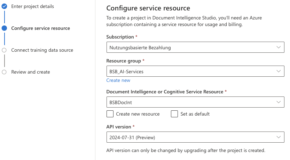Viewport: 290px width, 160px height.
Task: Enable the Create new resource checkbox
Action: point(110,114)
